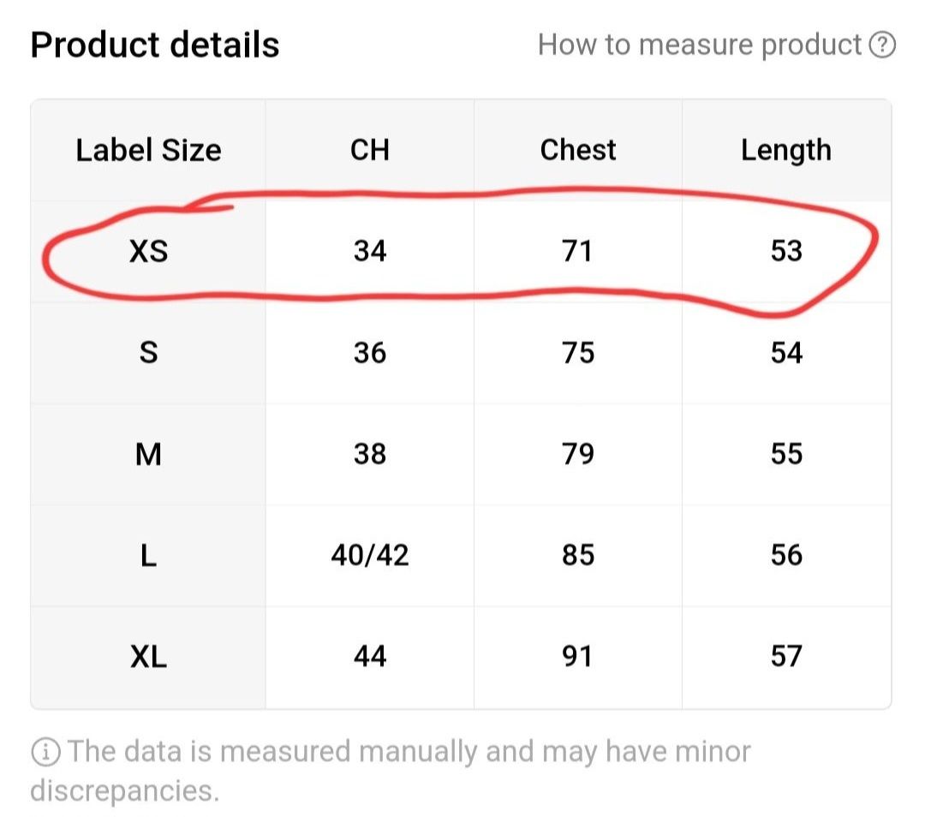Select the XL label size row
This screenshot has width=925, height=817.
click(461, 657)
